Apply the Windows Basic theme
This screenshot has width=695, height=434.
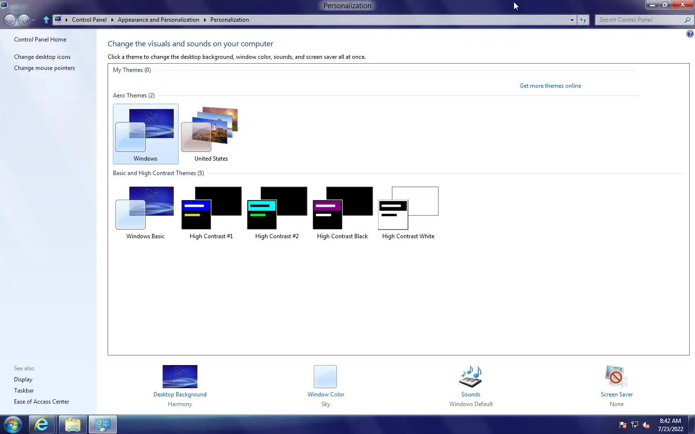coord(145,212)
